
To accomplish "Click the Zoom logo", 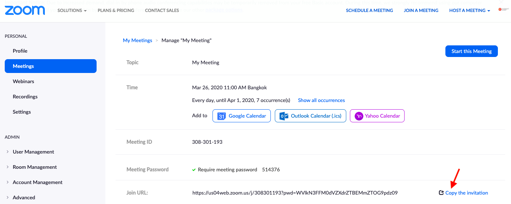I will pyautogui.click(x=25, y=10).
